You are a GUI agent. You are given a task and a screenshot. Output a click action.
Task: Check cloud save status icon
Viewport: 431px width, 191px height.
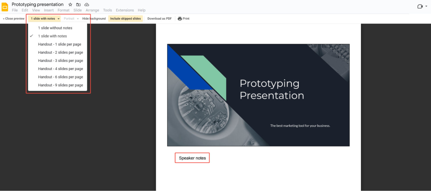click(87, 5)
